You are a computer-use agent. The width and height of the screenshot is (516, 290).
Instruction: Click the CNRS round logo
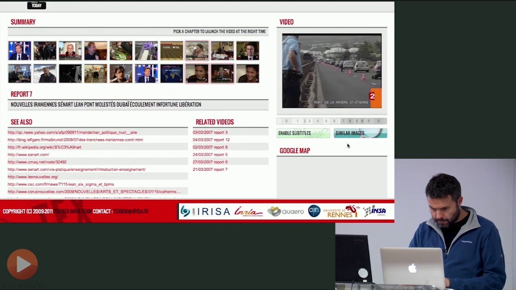tap(314, 211)
